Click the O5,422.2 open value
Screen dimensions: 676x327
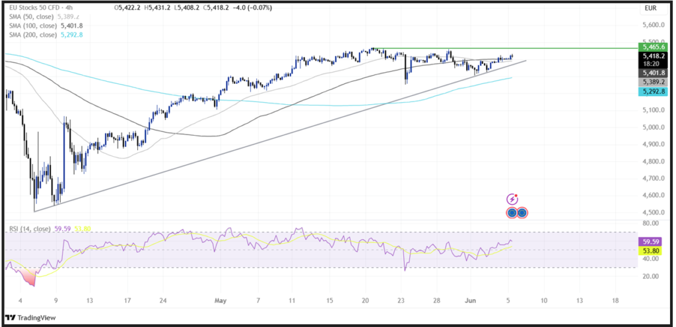point(129,8)
